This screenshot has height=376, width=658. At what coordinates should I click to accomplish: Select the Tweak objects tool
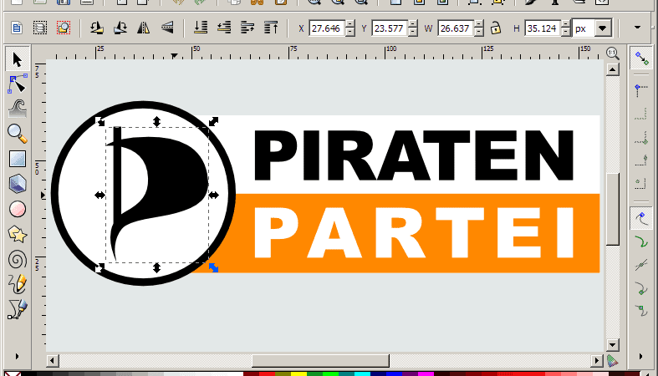[x=18, y=109]
